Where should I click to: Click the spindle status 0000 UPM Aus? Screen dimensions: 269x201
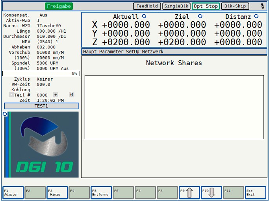point(53,68)
